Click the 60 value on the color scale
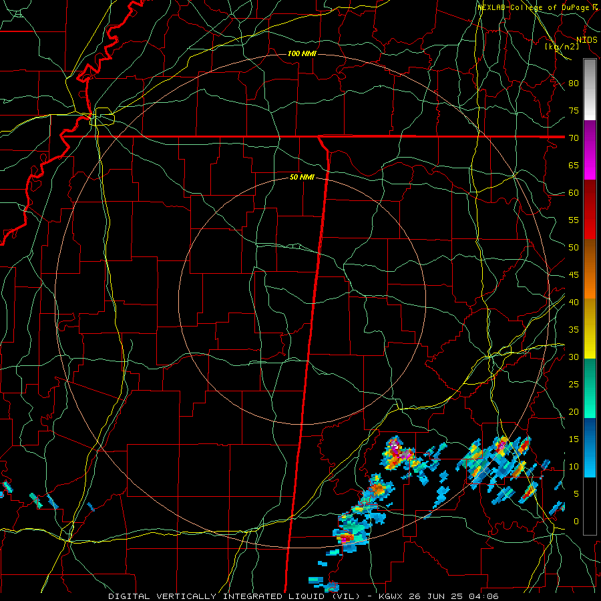The width and height of the screenshot is (601, 601). [574, 193]
